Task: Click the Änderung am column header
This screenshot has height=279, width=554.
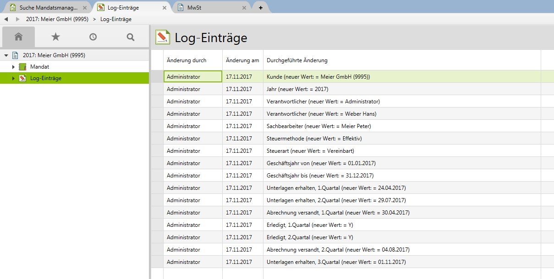Action: pyautogui.click(x=242, y=60)
